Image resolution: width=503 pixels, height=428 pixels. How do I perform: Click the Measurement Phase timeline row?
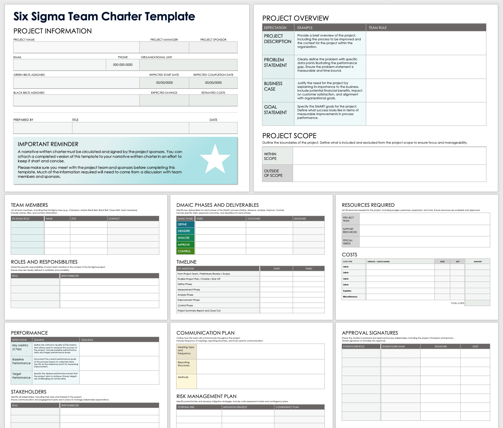[x=250, y=290]
